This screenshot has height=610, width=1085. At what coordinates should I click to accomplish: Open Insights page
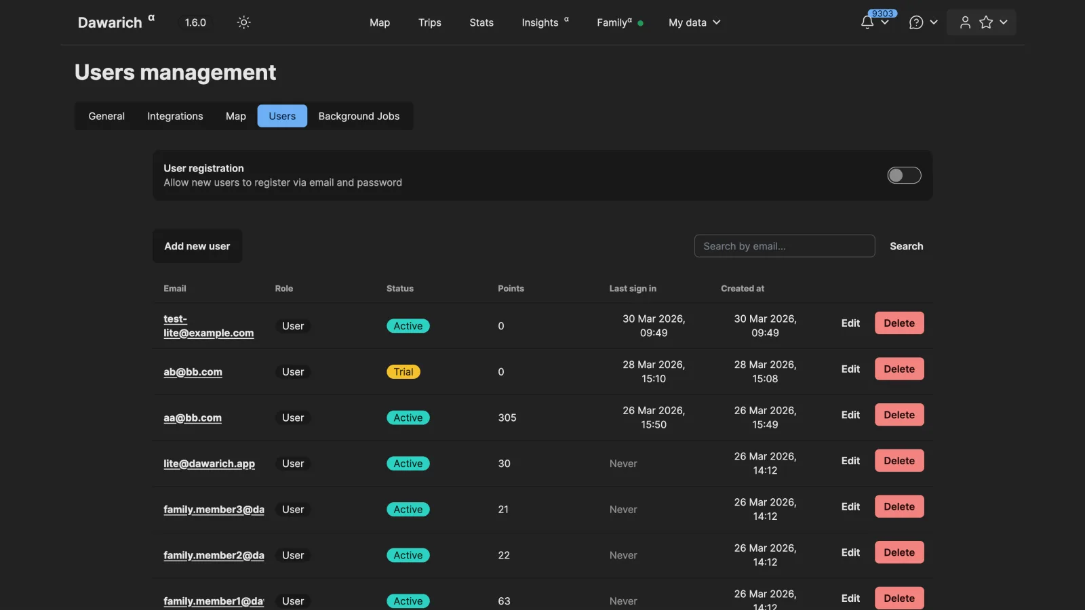pos(545,22)
